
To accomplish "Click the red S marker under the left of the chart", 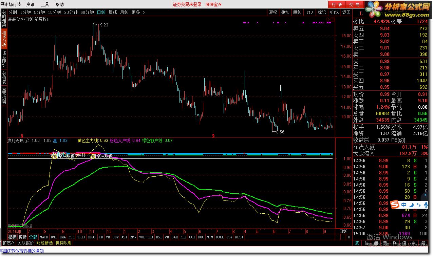I will click(x=22, y=135).
